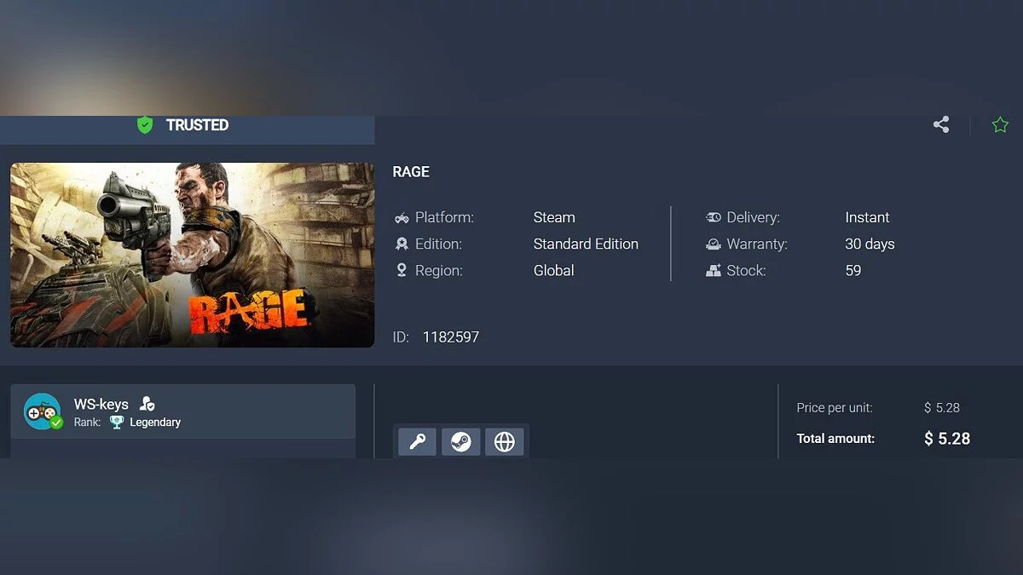This screenshot has height=575, width=1023.
Task: Click the Standard Edition value
Action: coord(586,244)
